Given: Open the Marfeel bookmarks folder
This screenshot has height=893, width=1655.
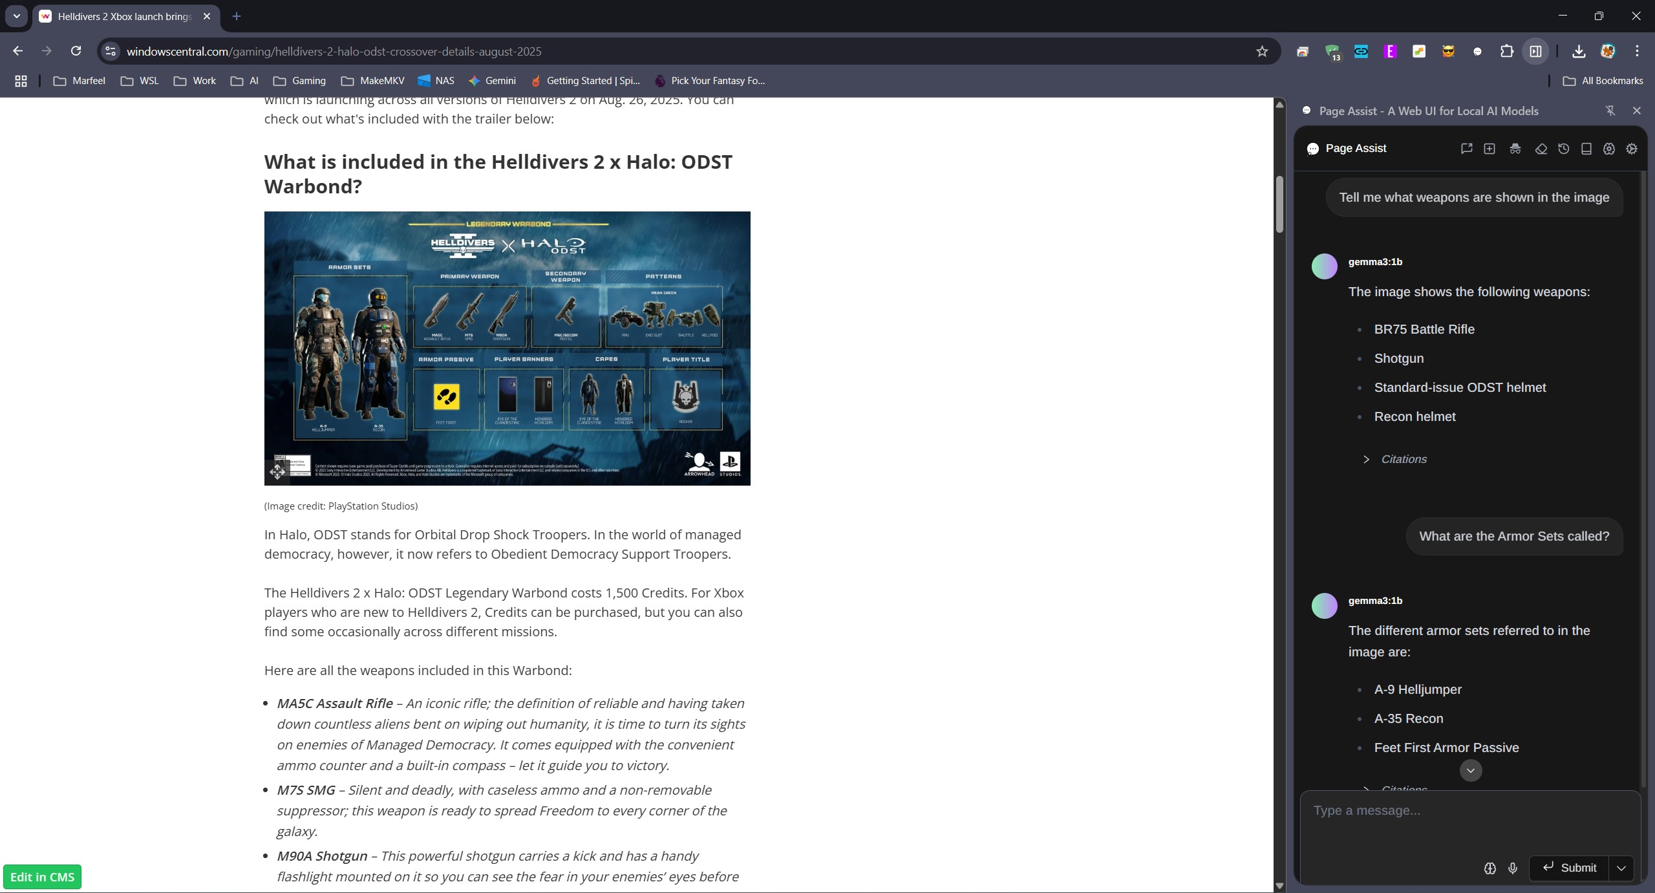Looking at the screenshot, I should pos(80,81).
